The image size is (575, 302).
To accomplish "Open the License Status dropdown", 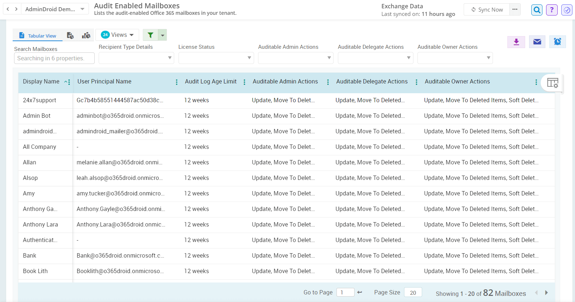I will point(216,58).
